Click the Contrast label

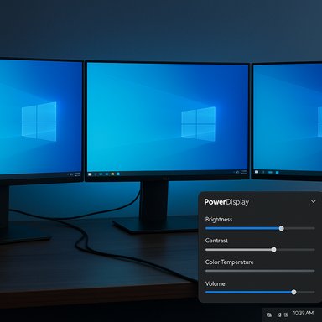pyautogui.click(x=216, y=241)
